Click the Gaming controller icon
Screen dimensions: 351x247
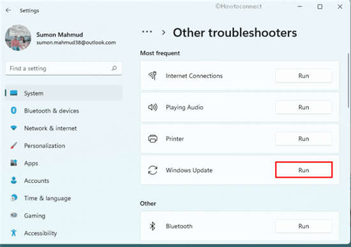[x=14, y=215]
